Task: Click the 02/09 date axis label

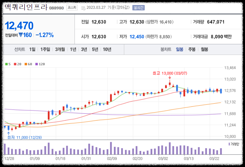Action: (112, 159)
